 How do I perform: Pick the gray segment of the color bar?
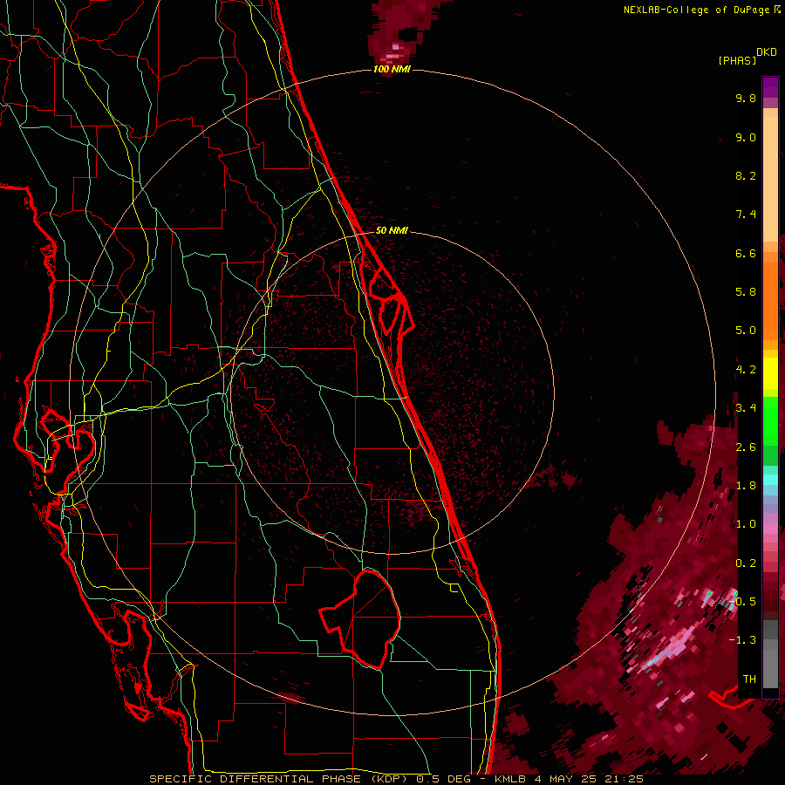(770, 655)
